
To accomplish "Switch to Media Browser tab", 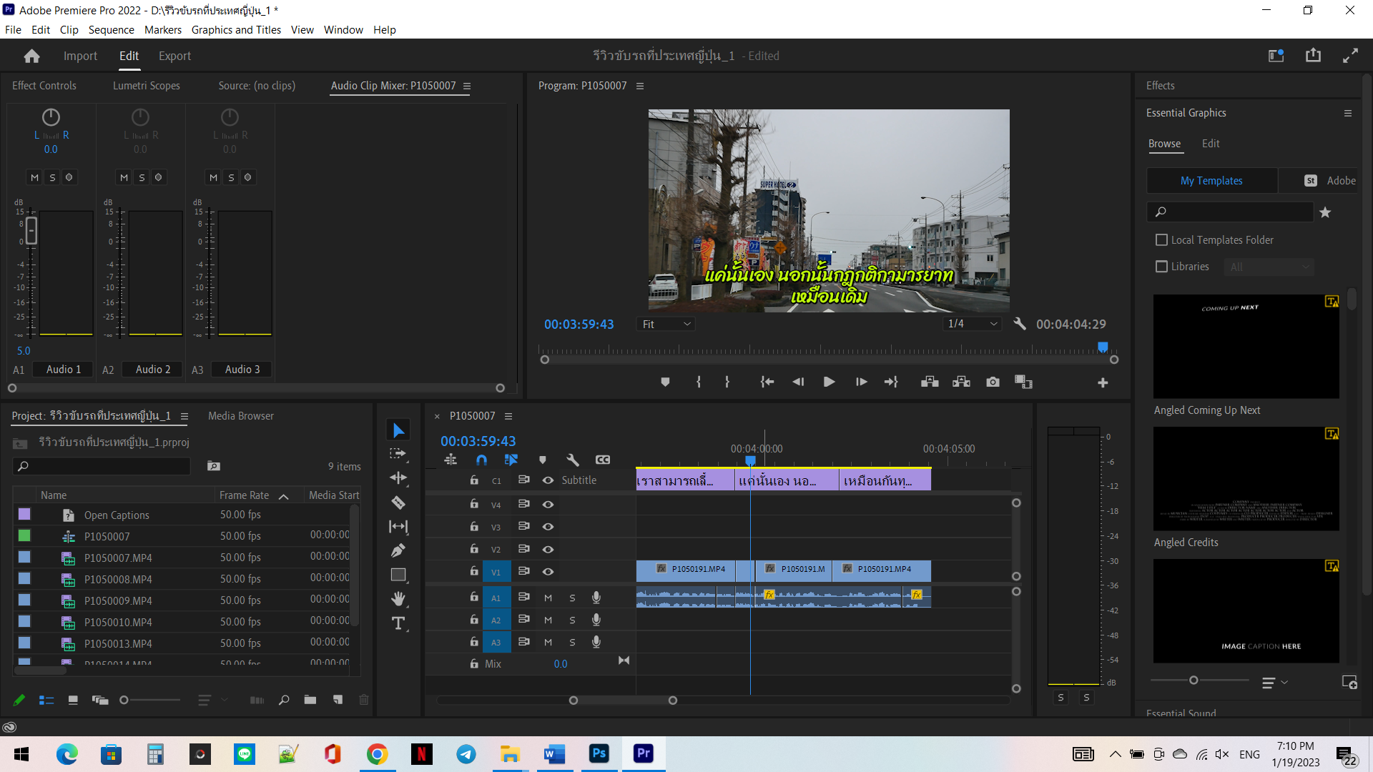I will point(241,415).
